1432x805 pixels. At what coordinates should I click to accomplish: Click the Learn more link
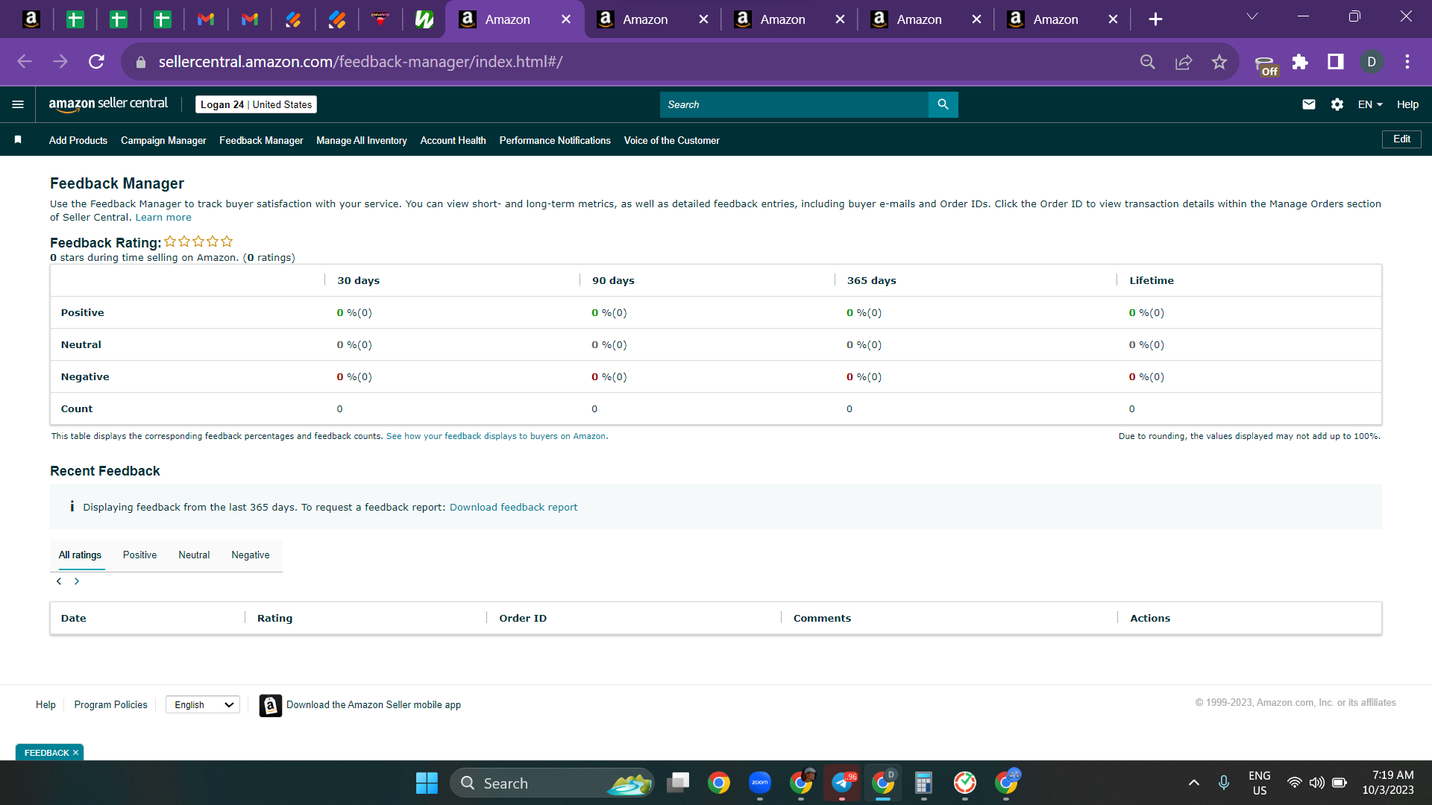coord(163,218)
